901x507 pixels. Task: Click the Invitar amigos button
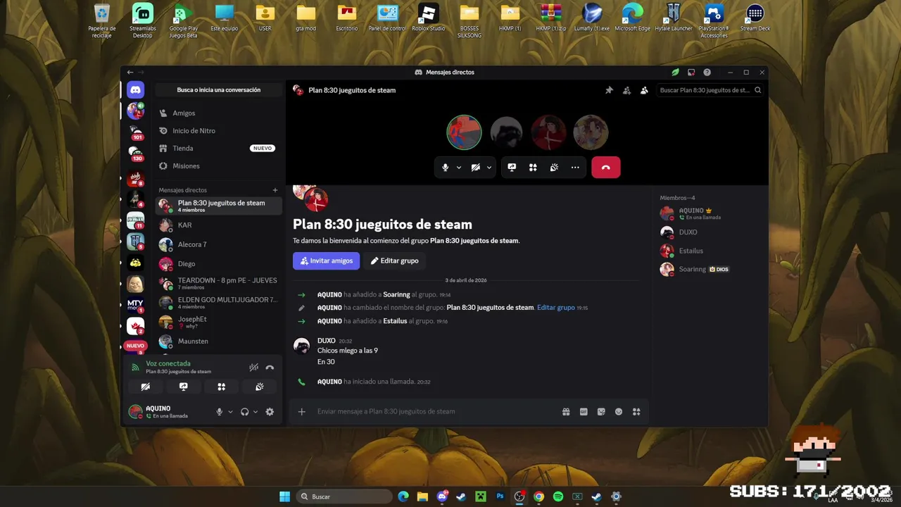point(326,261)
